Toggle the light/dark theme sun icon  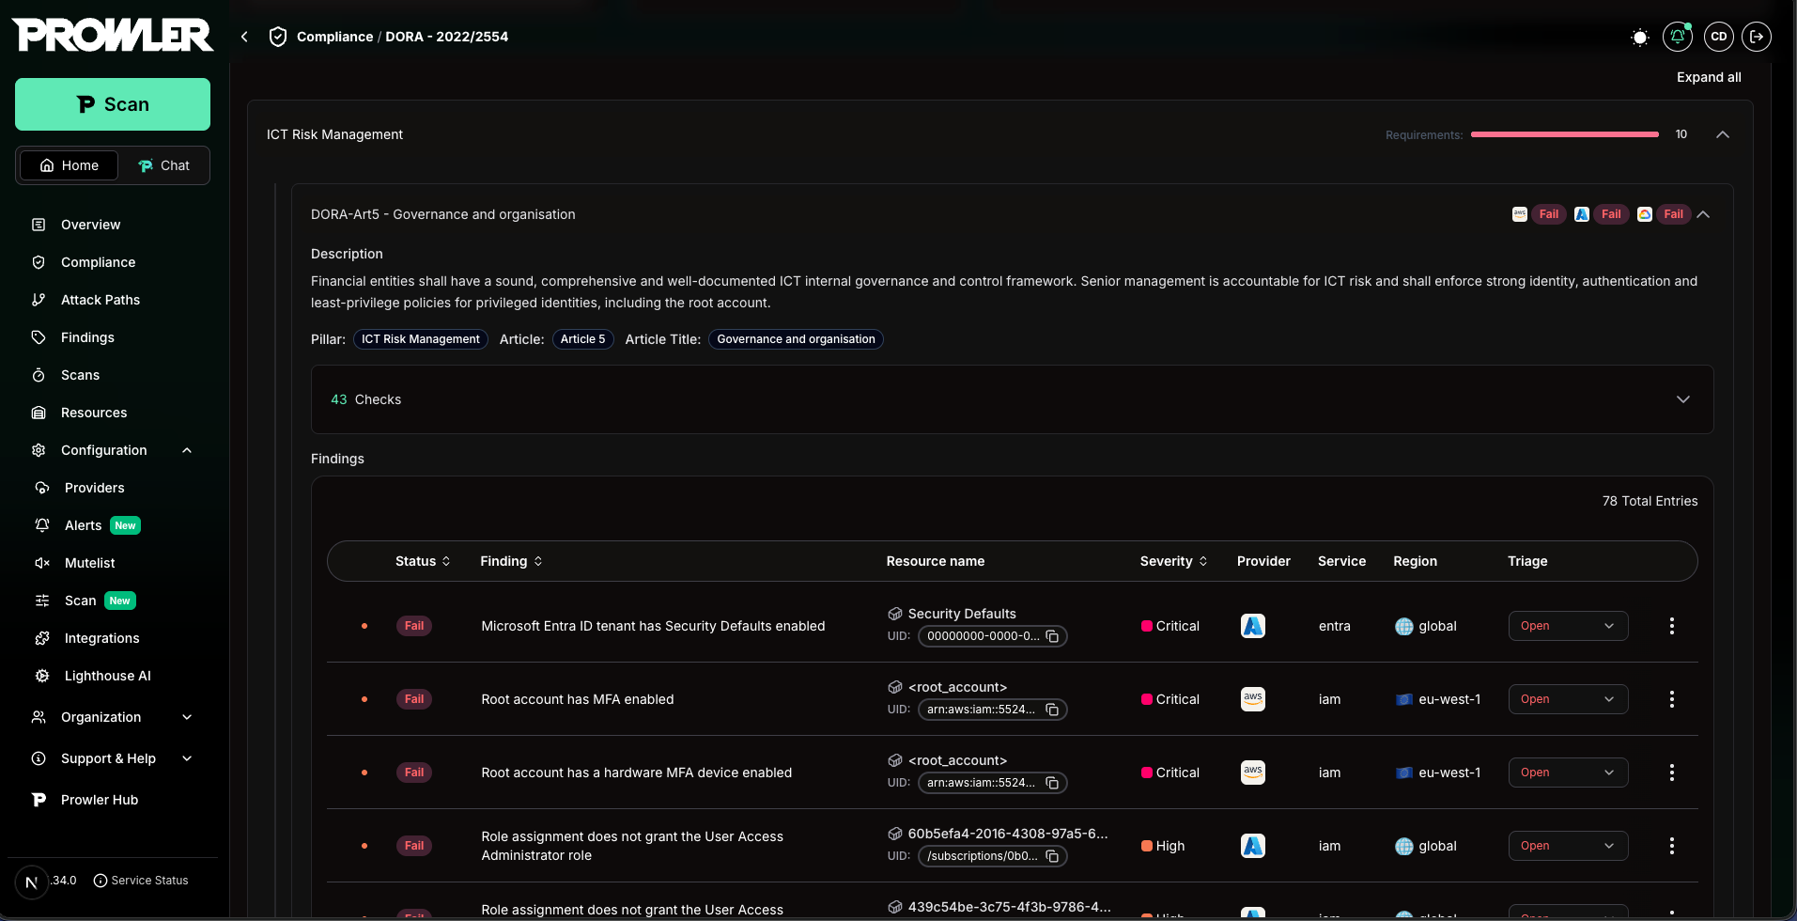(x=1639, y=37)
